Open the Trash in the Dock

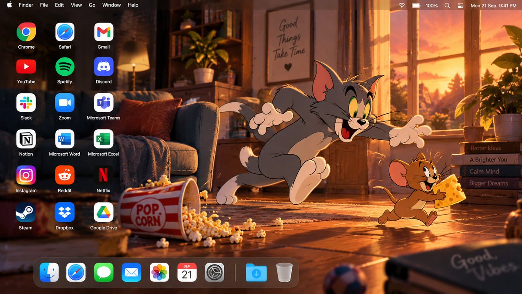click(x=284, y=272)
